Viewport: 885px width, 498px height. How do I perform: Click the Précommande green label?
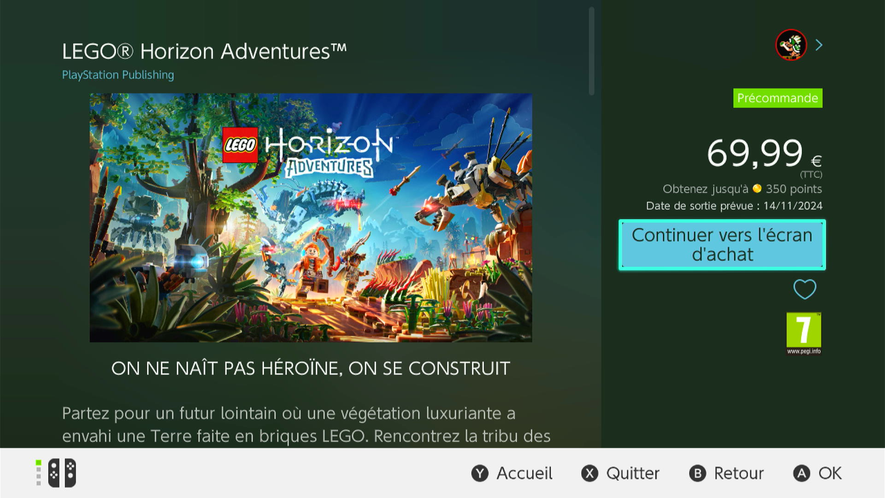(778, 98)
